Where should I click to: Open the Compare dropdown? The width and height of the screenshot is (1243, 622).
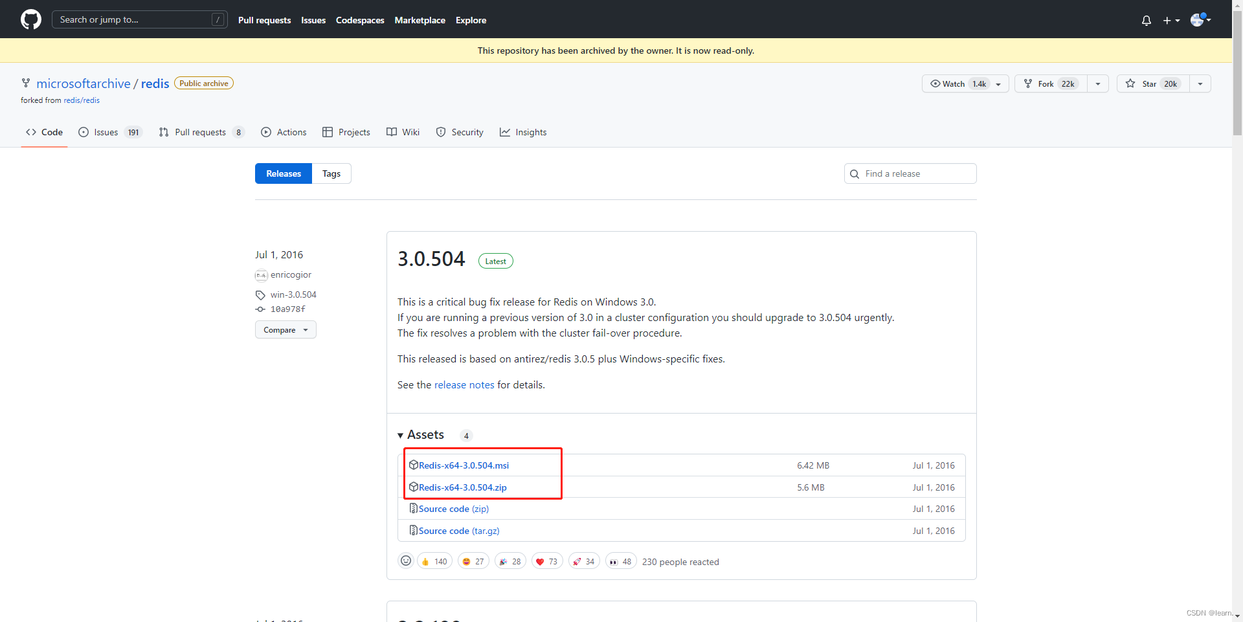(286, 330)
